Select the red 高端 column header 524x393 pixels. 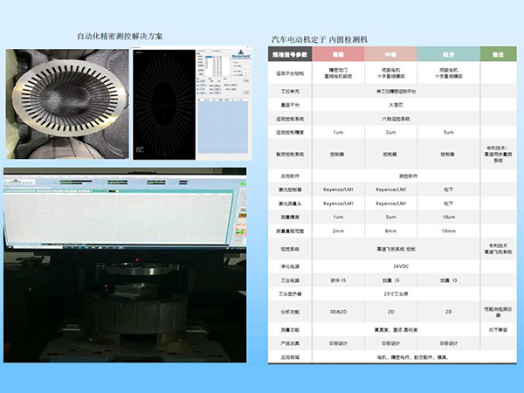[x=338, y=54]
